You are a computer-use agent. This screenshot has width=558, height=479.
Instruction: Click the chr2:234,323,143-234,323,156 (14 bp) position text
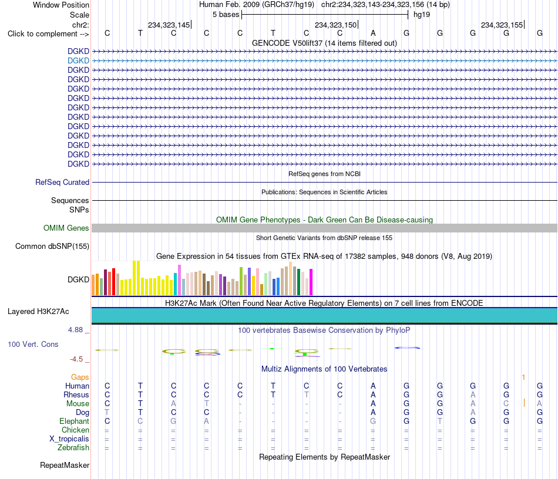click(385, 5)
